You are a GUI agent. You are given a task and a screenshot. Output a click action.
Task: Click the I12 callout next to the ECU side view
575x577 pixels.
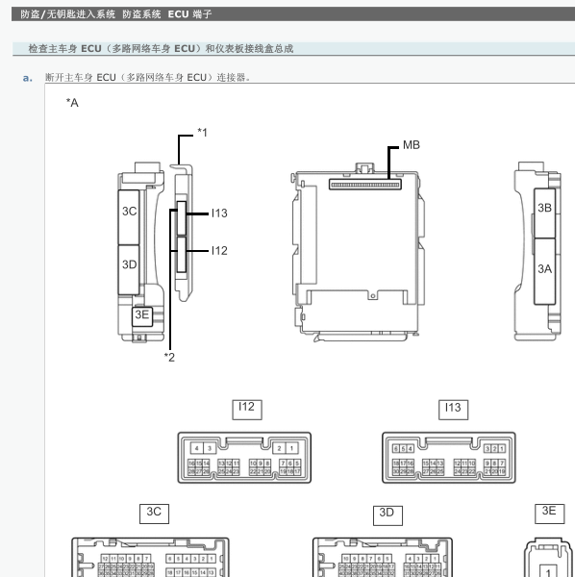tap(219, 251)
